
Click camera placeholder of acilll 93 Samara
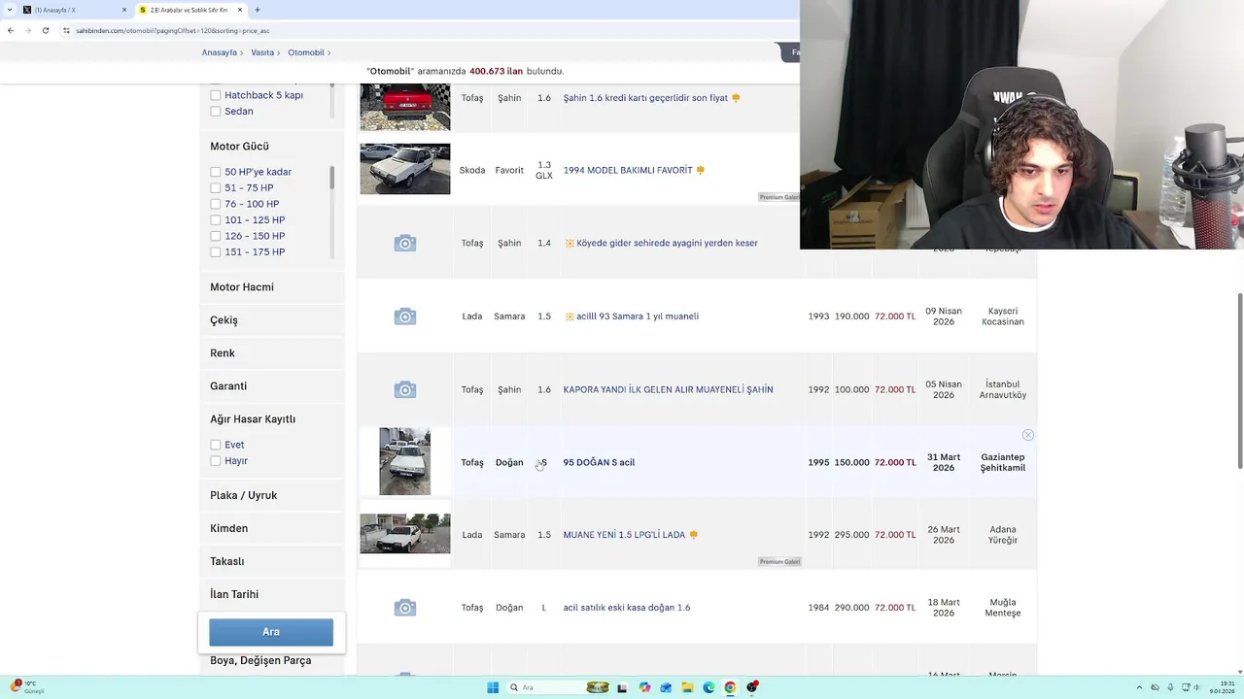(x=405, y=316)
